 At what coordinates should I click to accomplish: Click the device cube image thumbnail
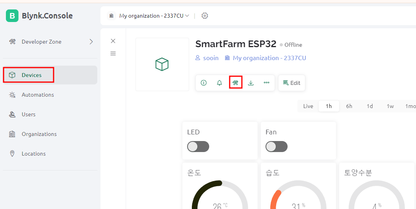tap(162, 64)
